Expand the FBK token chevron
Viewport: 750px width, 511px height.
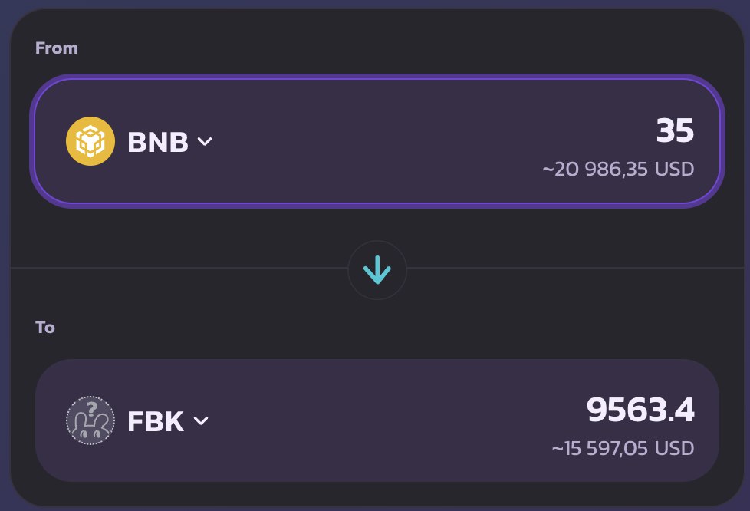(201, 420)
